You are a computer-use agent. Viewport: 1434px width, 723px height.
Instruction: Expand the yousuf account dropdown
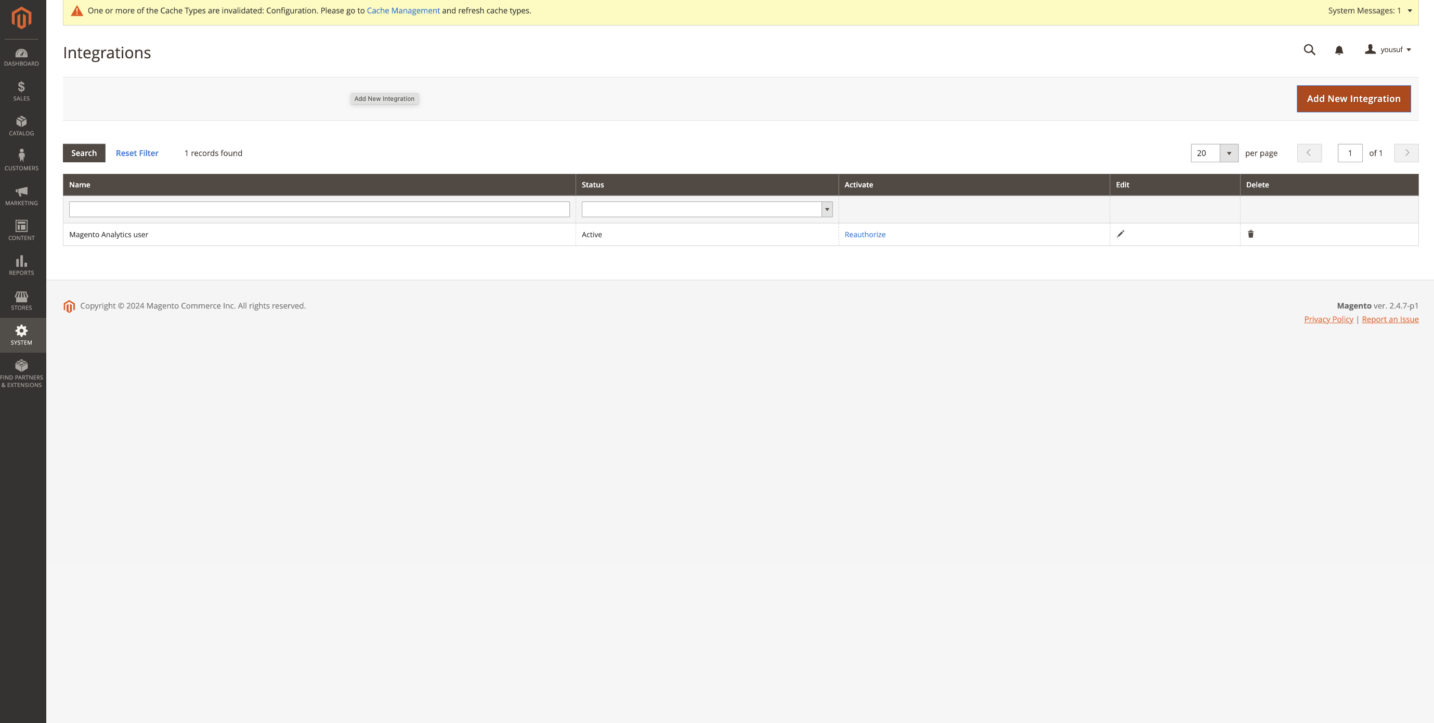tap(1387, 49)
